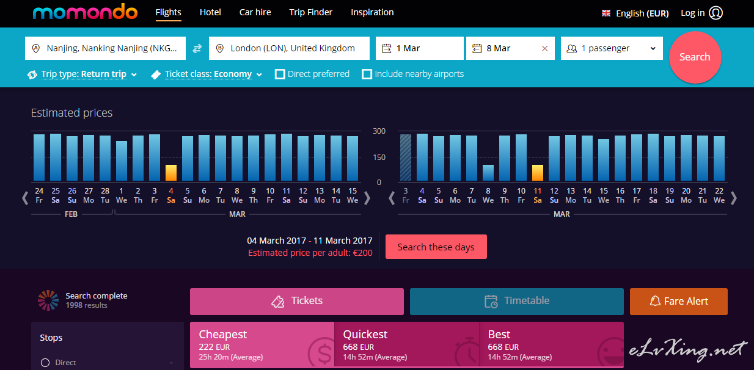The height and width of the screenshot is (370, 754).
Task: Select the 18 Sa return price bar
Action: coord(653,158)
